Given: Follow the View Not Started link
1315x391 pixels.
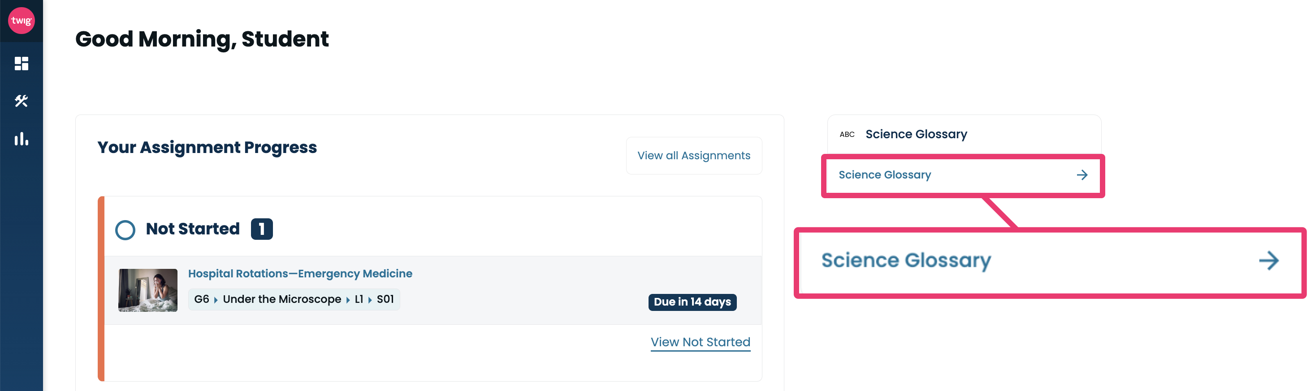Looking at the screenshot, I should coord(700,342).
